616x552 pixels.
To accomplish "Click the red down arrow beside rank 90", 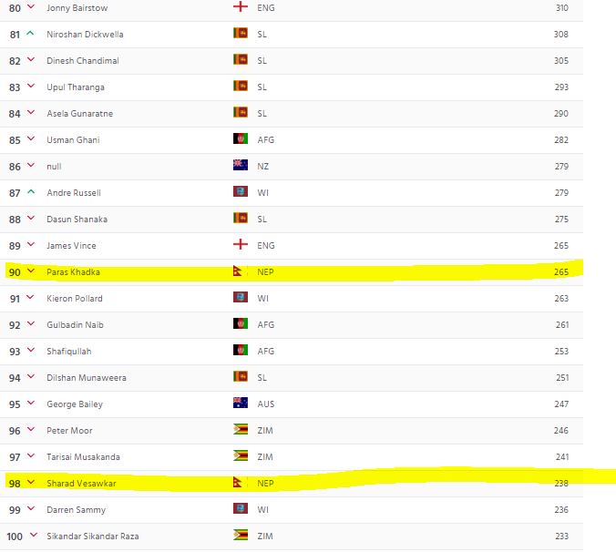I will coord(30,271).
